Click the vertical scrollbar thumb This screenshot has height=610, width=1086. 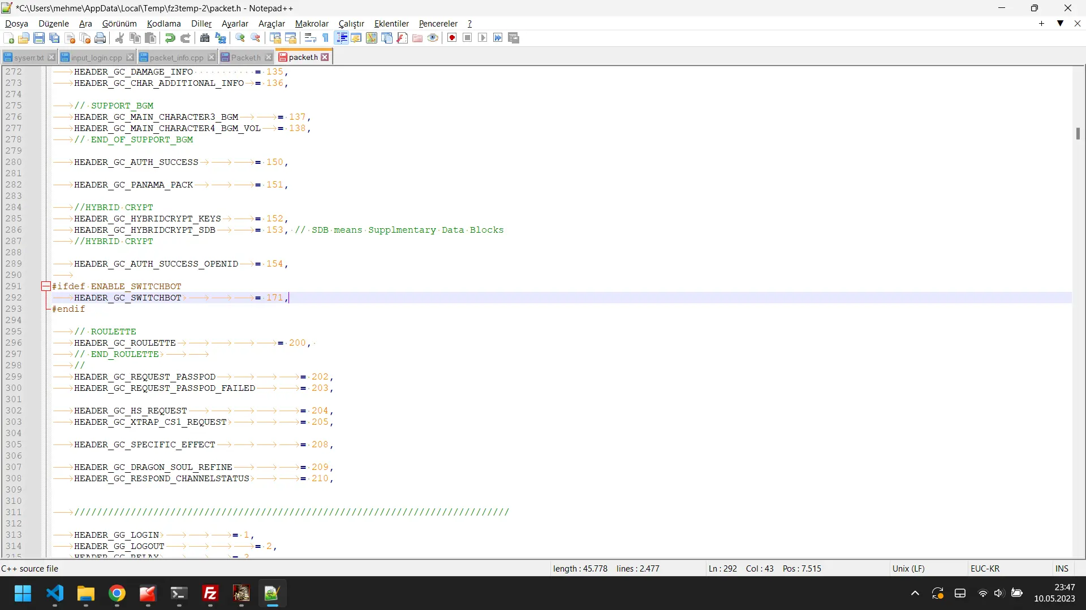(x=1078, y=133)
